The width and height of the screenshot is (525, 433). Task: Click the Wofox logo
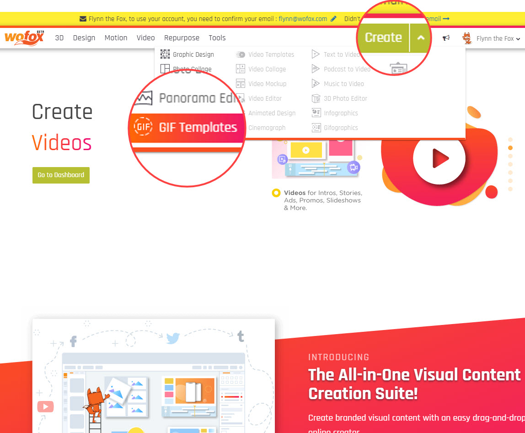pos(24,38)
